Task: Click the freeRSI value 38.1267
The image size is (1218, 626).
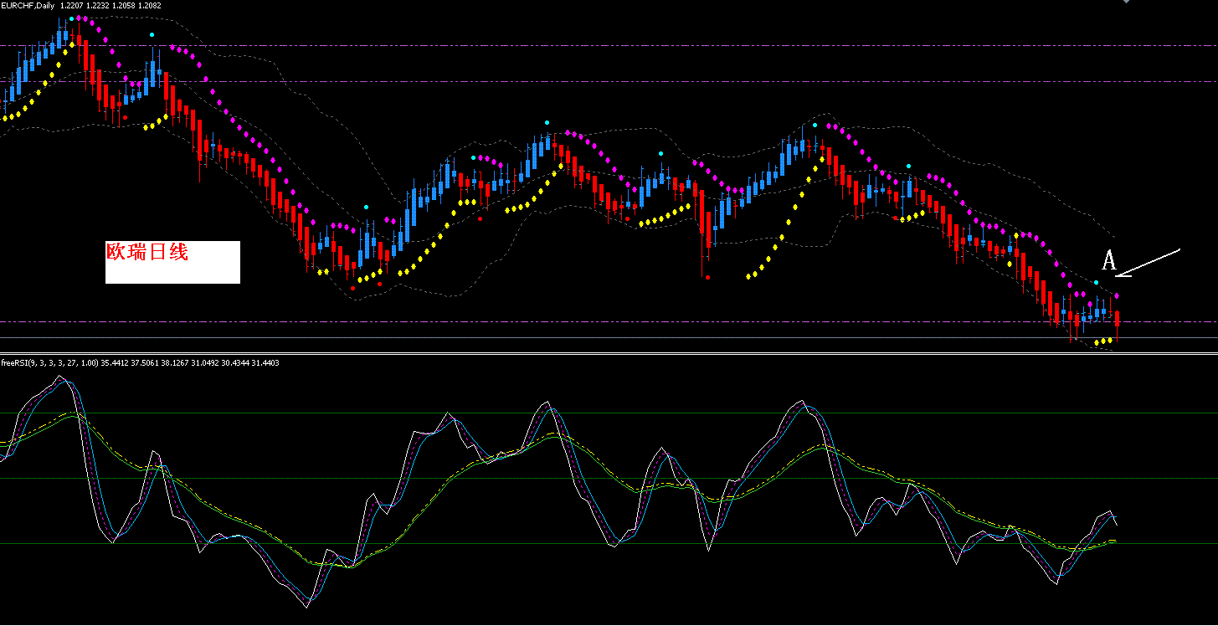Action: pos(175,362)
